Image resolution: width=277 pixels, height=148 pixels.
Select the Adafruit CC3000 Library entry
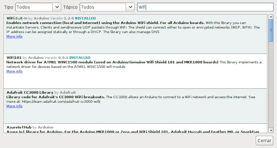coord(136,106)
